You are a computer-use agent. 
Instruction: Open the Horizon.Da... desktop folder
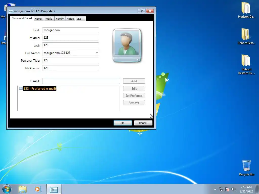[x=246, y=10]
